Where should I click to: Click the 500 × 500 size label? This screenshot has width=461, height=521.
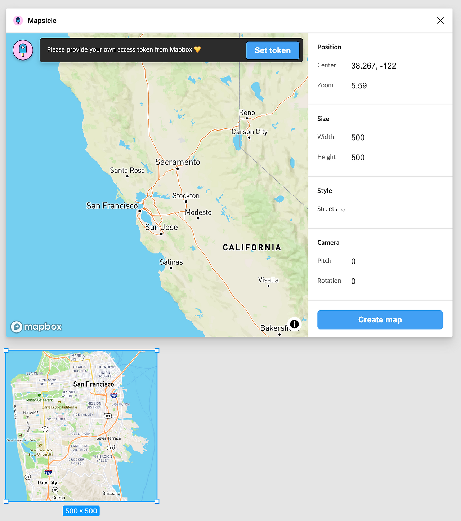[x=81, y=511]
